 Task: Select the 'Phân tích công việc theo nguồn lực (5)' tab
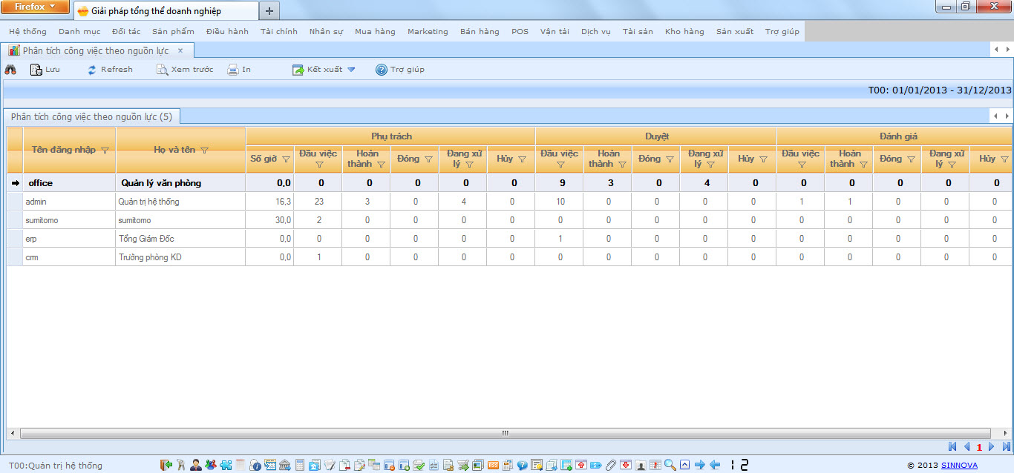(91, 116)
